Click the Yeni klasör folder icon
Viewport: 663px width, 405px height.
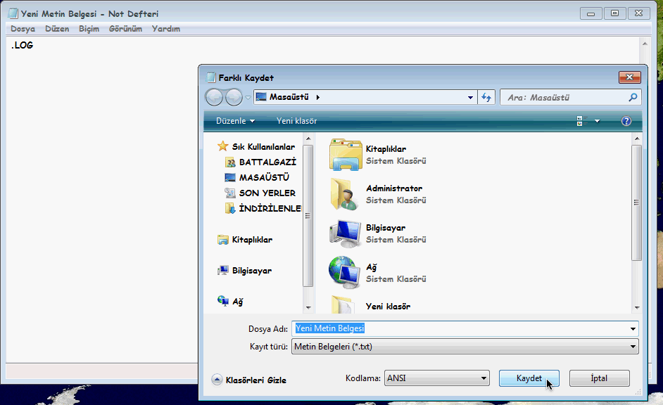click(343, 305)
